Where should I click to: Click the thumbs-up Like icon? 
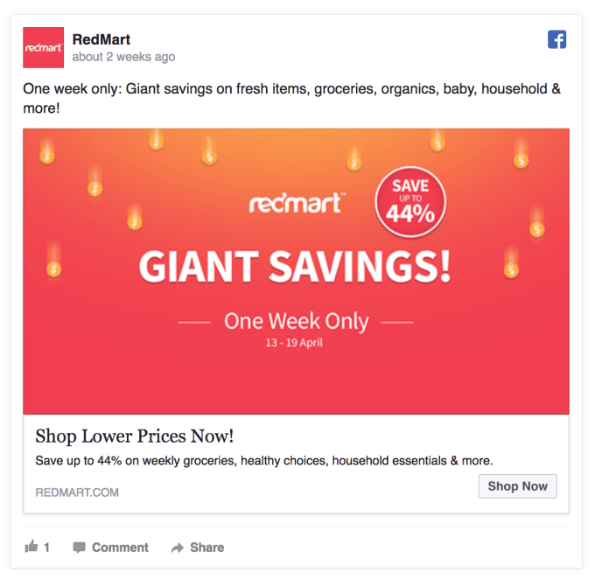point(31,547)
